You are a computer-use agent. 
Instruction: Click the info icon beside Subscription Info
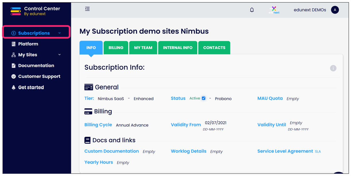(333, 68)
